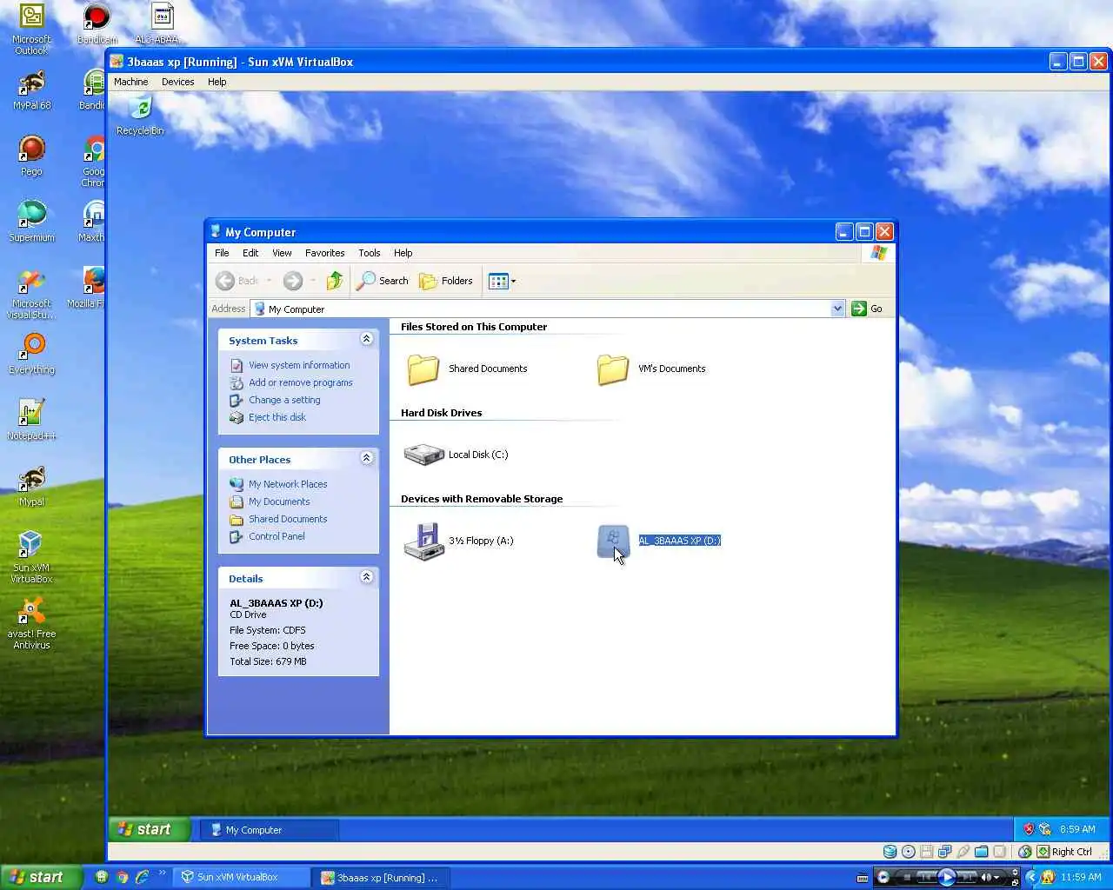Click the network adapters icon in VirtualBox status bar

(944, 852)
